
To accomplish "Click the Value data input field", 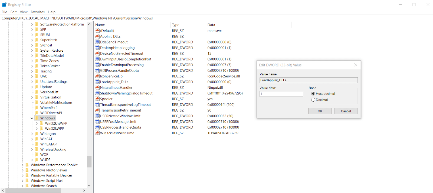I will point(281,94).
